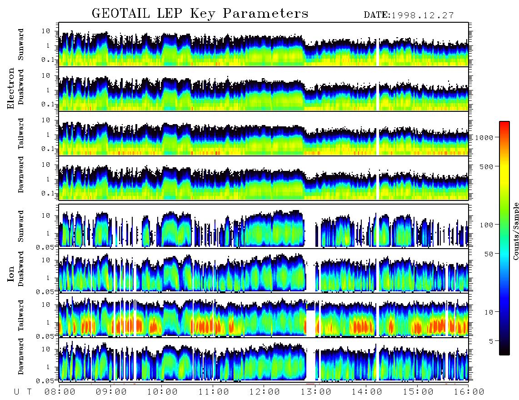Click the 09:00 time axis label
Image resolution: width=519 pixels, height=400 pixels.
[111, 392]
